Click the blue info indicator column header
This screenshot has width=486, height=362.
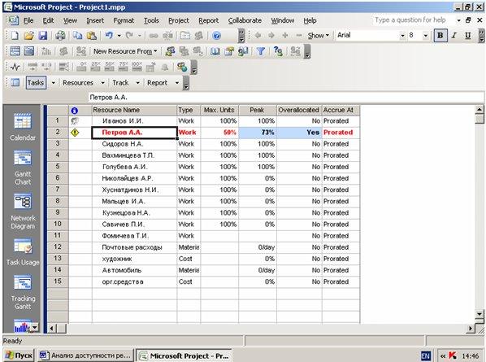tap(75, 111)
